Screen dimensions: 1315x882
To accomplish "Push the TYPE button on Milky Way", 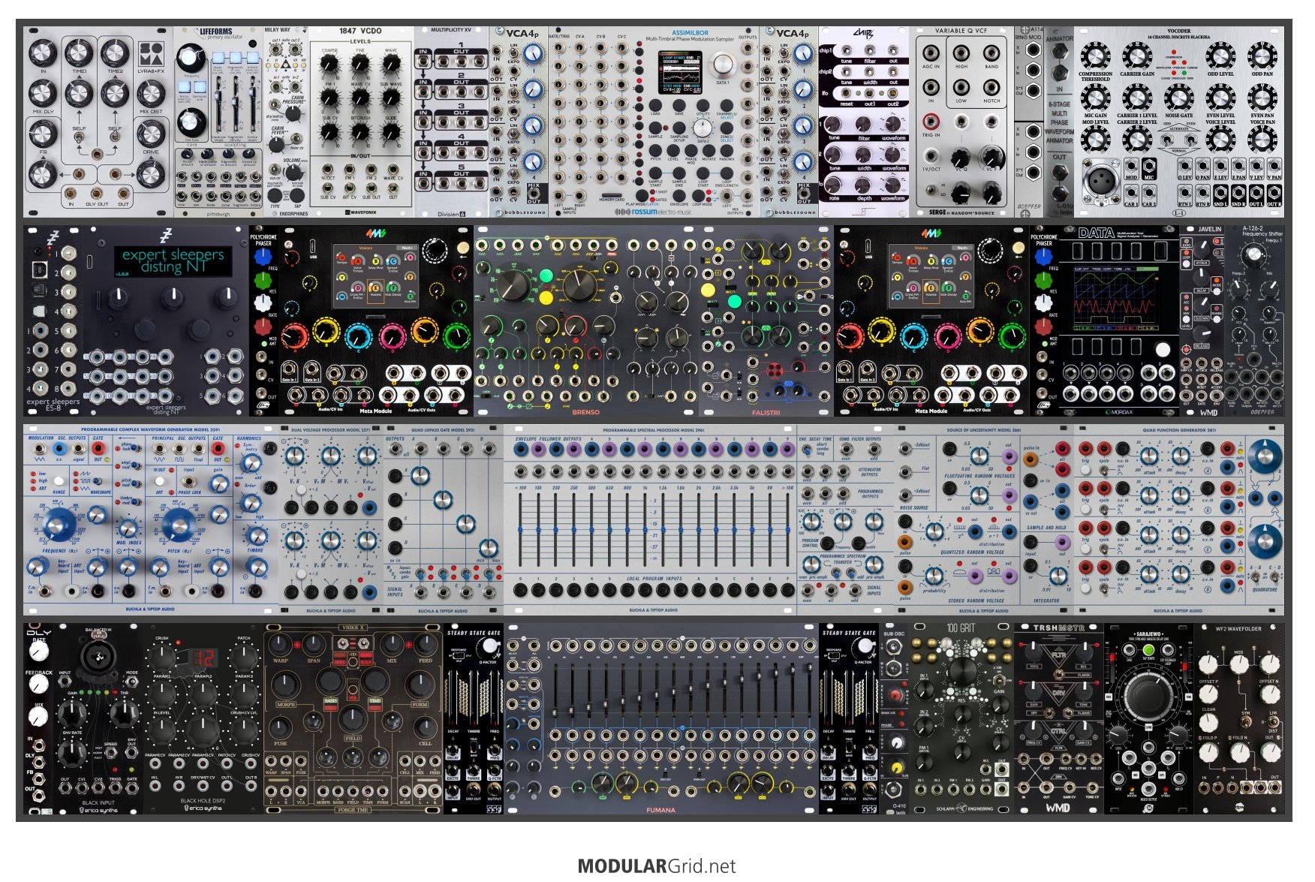I will click(x=275, y=197).
